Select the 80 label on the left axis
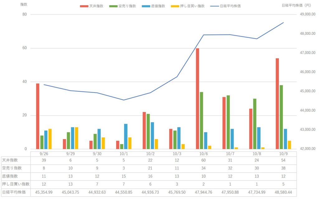This screenshot has width=319, height=208. coord(24,15)
